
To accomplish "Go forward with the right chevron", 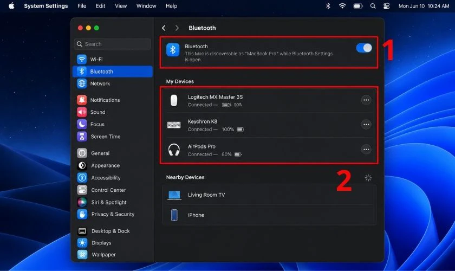I will 177,28.
